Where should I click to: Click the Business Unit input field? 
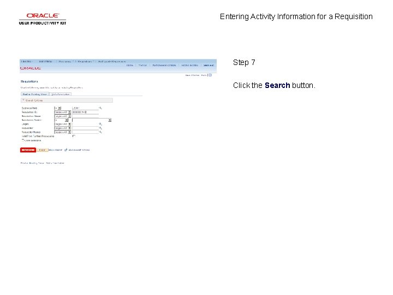[85, 108]
